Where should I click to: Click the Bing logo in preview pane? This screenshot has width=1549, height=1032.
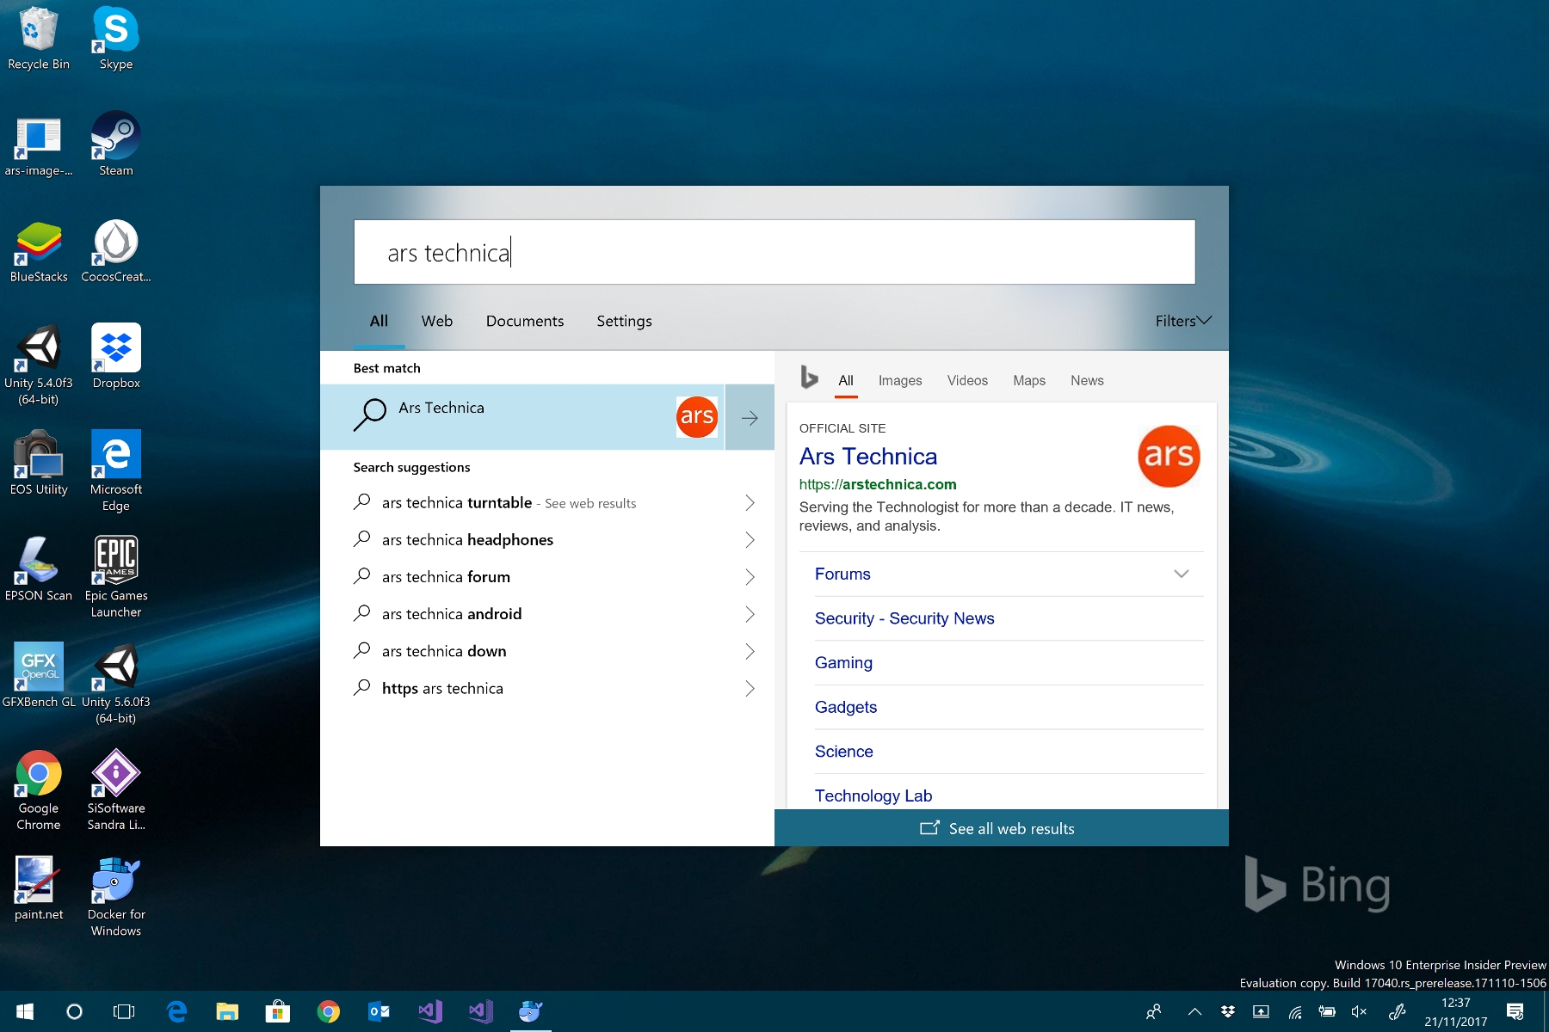(809, 378)
